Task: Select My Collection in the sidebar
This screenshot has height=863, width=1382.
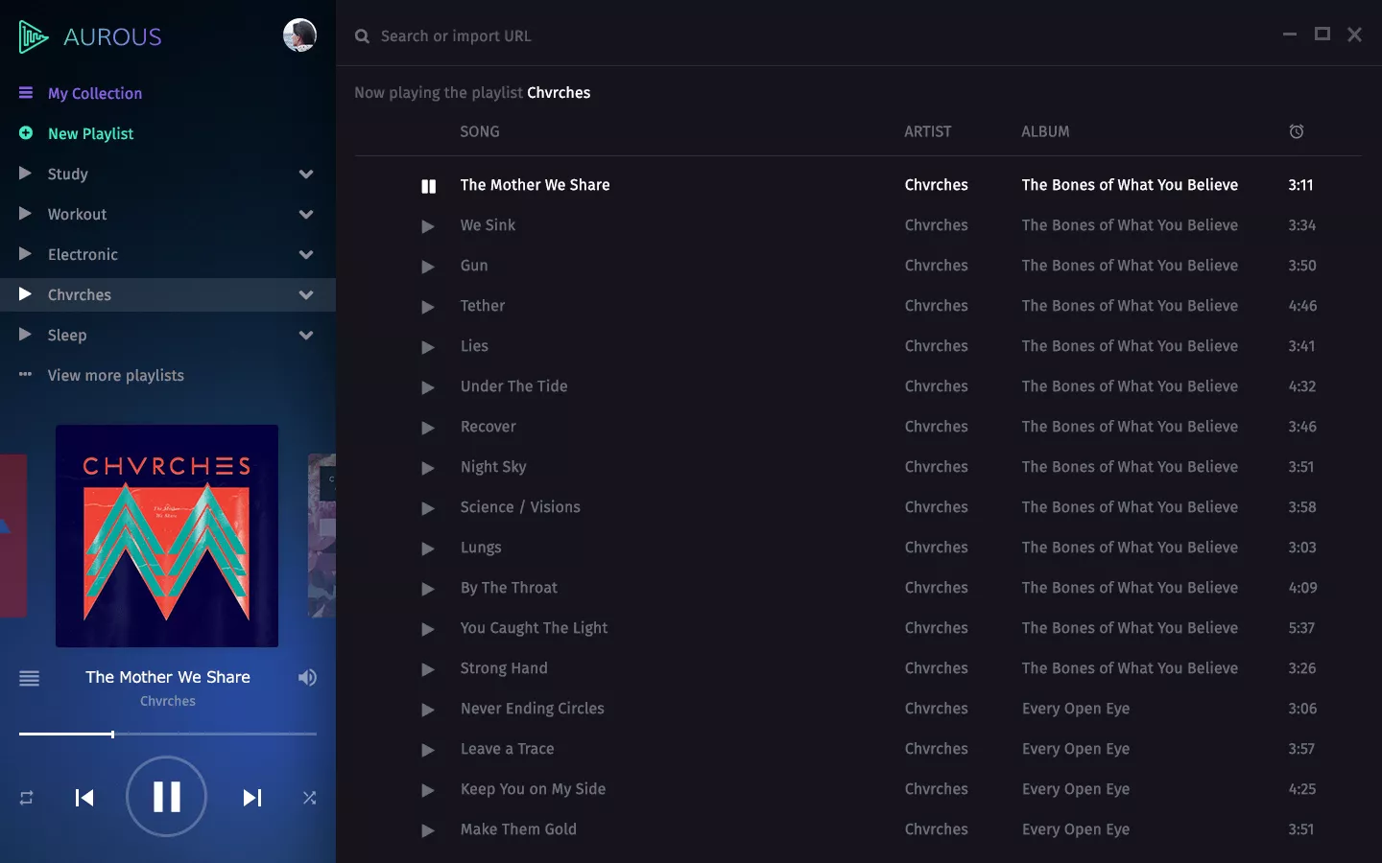Action: coord(95,93)
